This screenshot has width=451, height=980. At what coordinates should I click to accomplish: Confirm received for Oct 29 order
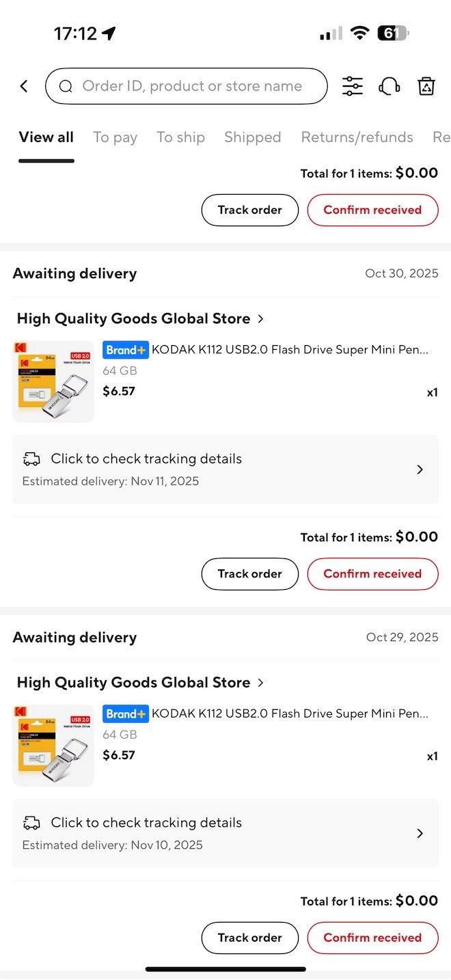pyautogui.click(x=372, y=938)
